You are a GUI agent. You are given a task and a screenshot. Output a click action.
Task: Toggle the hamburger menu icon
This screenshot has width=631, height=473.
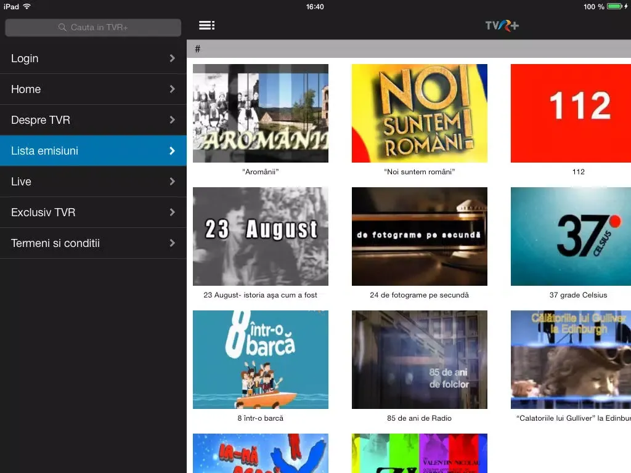click(206, 25)
